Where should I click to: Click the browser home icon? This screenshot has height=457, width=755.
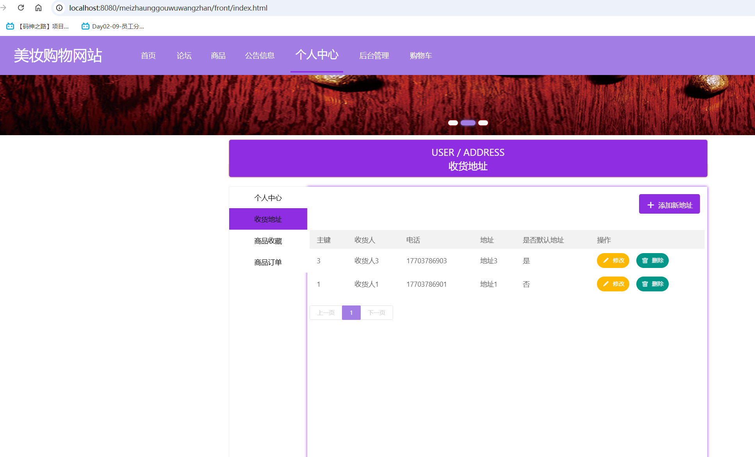click(38, 8)
